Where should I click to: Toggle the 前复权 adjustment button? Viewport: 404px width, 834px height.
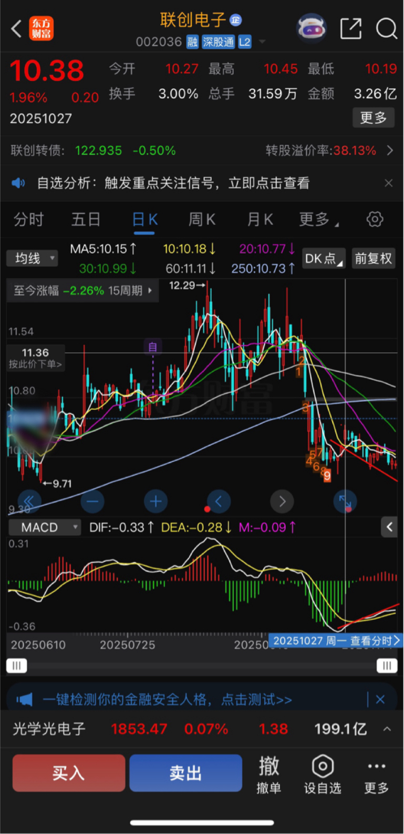(373, 259)
